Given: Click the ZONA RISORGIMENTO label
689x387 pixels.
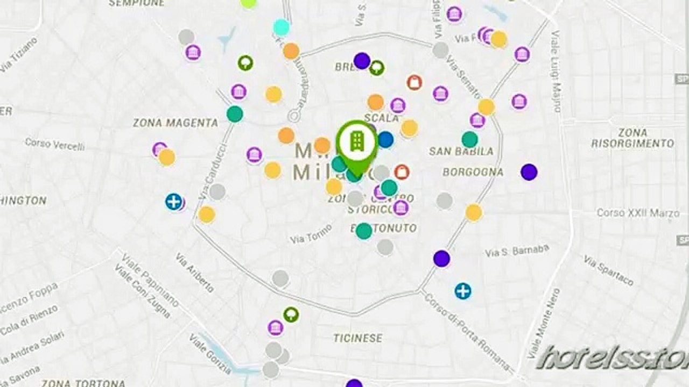Looking at the screenshot, I should [632, 138].
